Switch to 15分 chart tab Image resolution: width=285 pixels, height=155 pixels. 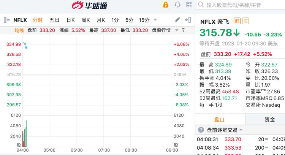[x=144, y=20]
